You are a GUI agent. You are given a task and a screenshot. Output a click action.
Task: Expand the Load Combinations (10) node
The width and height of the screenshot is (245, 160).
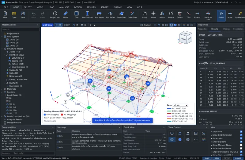(x=2, y=116)
